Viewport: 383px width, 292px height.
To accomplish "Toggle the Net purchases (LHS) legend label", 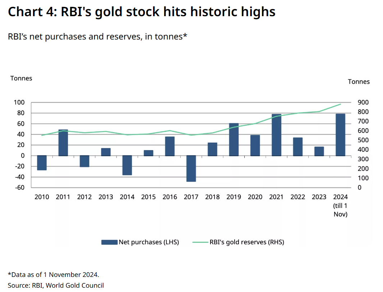I will [149, 242].
